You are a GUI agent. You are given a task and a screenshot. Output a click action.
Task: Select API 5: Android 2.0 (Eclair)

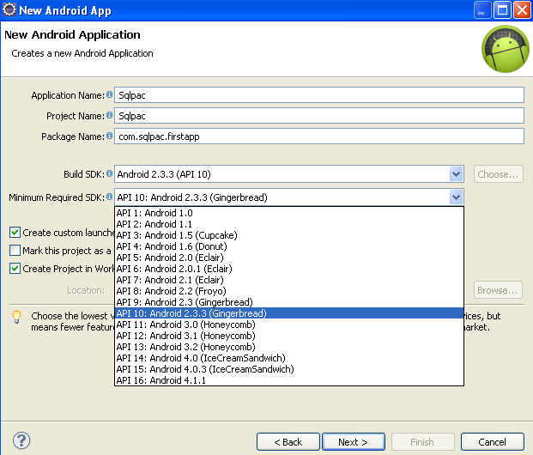click(289, 258)
